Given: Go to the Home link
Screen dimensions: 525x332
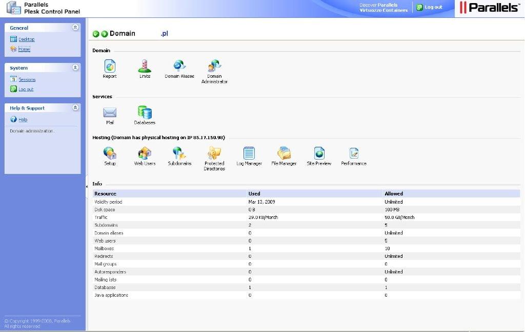Looking at the screenshot, I should click(x=24, y=49).
